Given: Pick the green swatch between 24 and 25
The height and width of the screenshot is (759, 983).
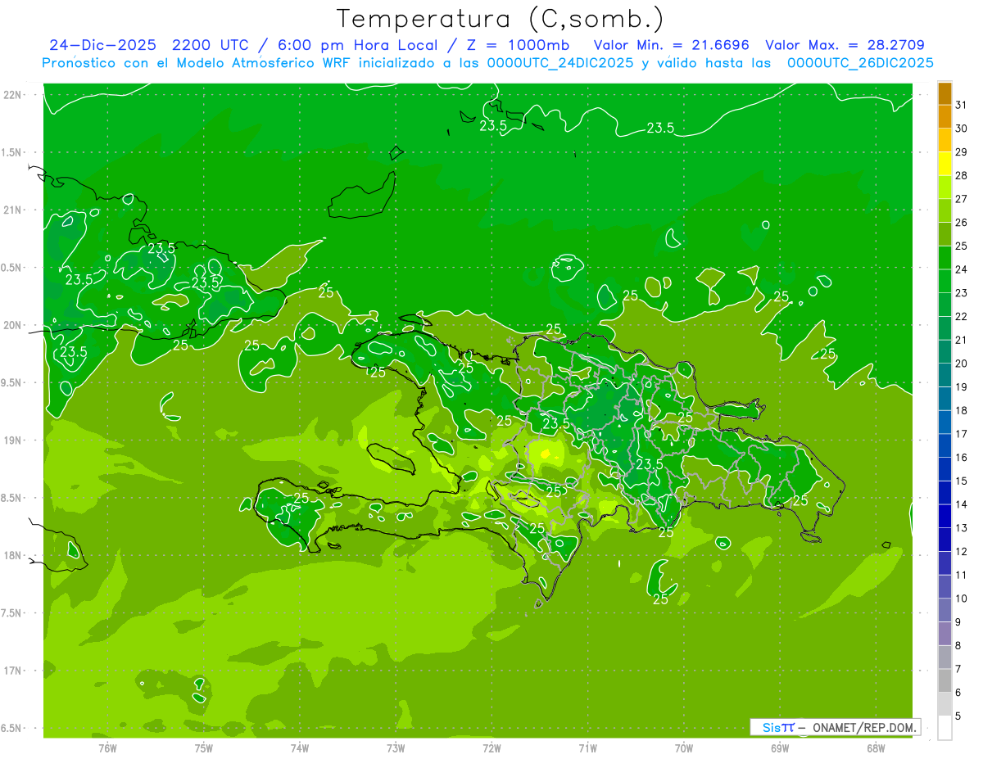Looking at the screenshot, I should pos(944,257).
